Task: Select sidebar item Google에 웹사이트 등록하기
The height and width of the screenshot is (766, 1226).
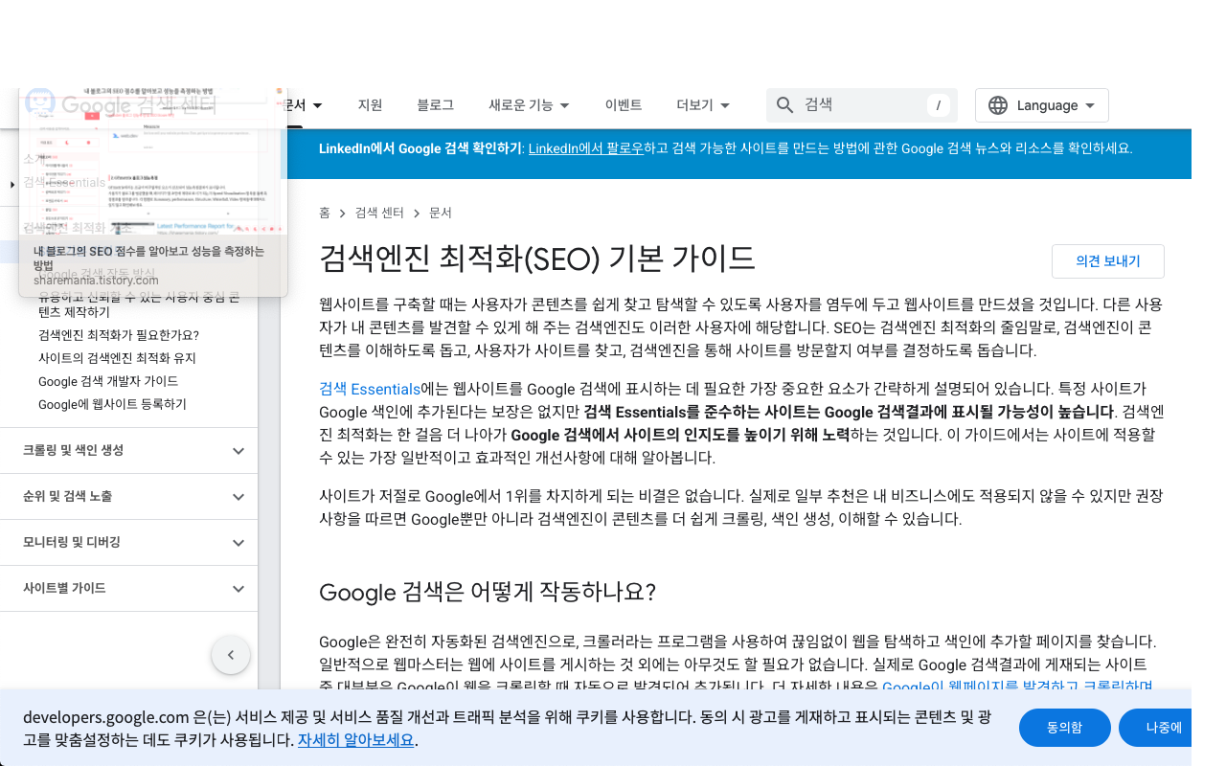Action: click(x=112, y=404)
